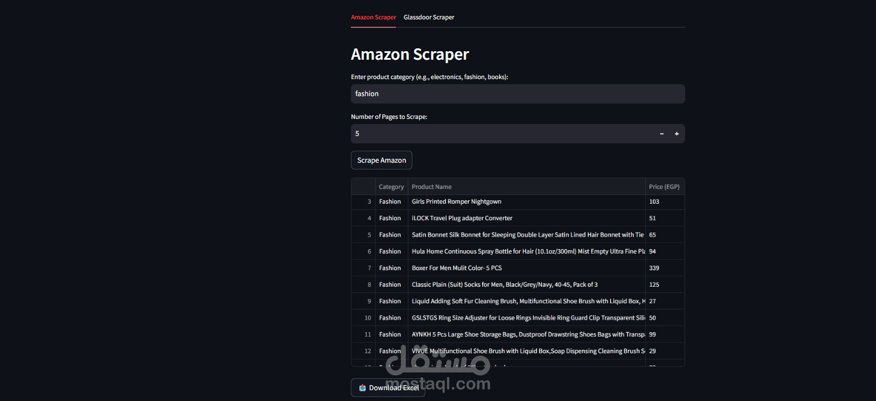Increase the number of pages with plus
This screenshot has width=876, height=401.
click(x=677, y=134)
